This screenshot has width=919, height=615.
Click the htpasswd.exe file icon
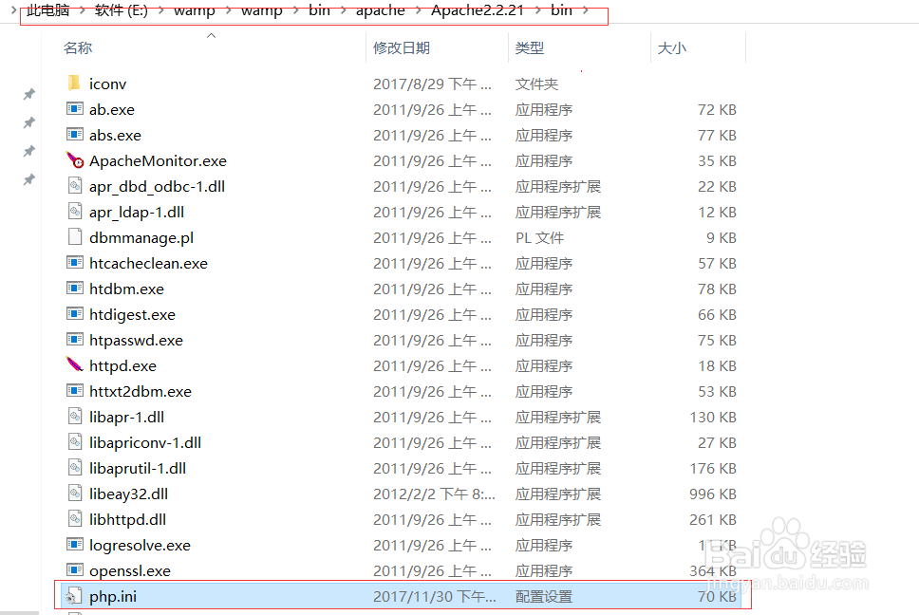tap(74, 340)
